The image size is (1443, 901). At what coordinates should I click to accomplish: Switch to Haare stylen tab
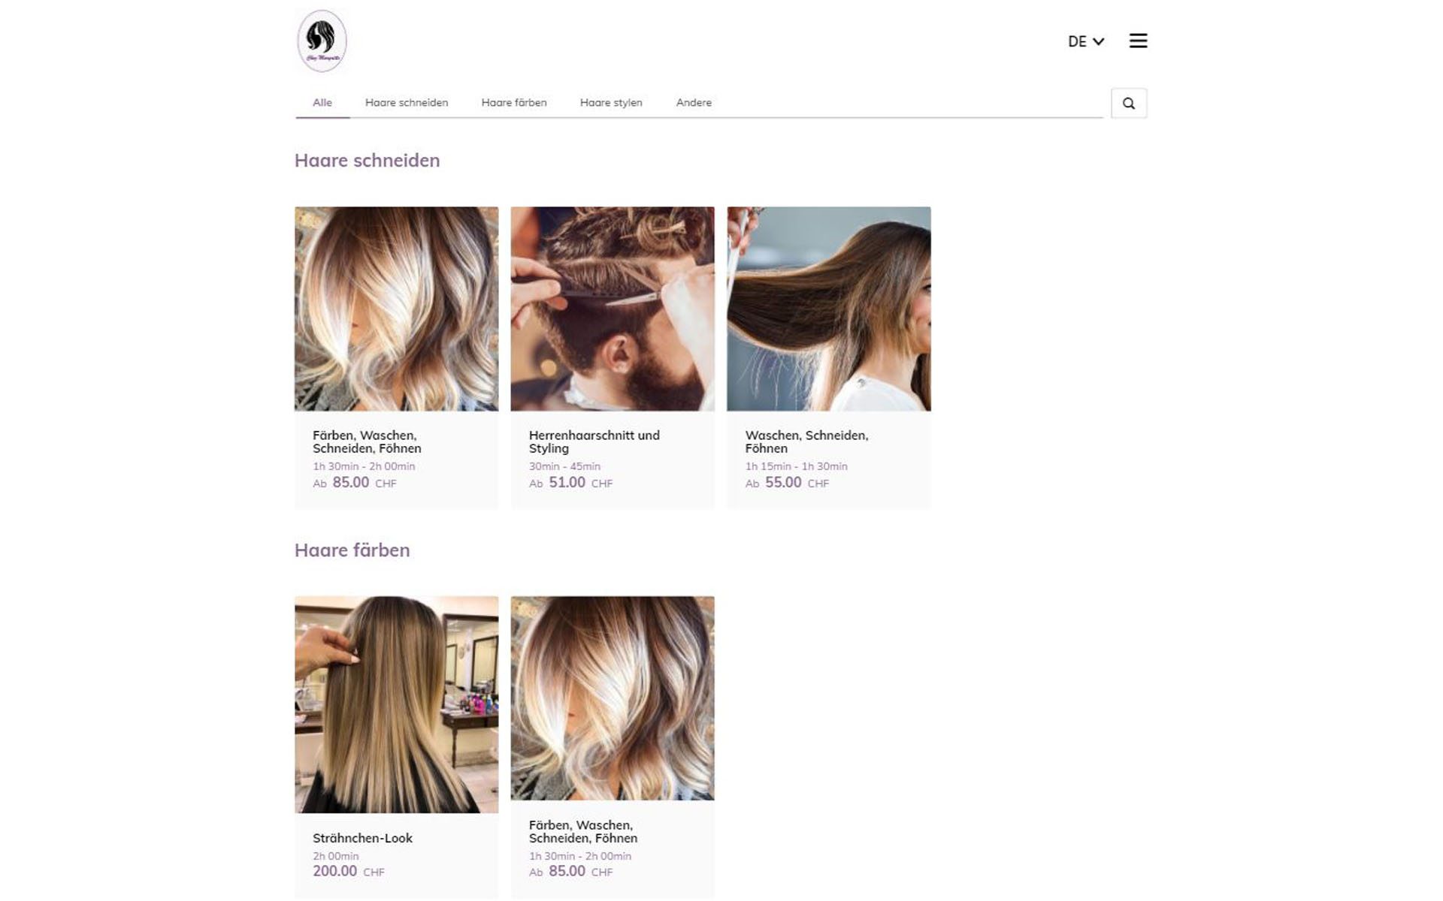coord(611,103)
